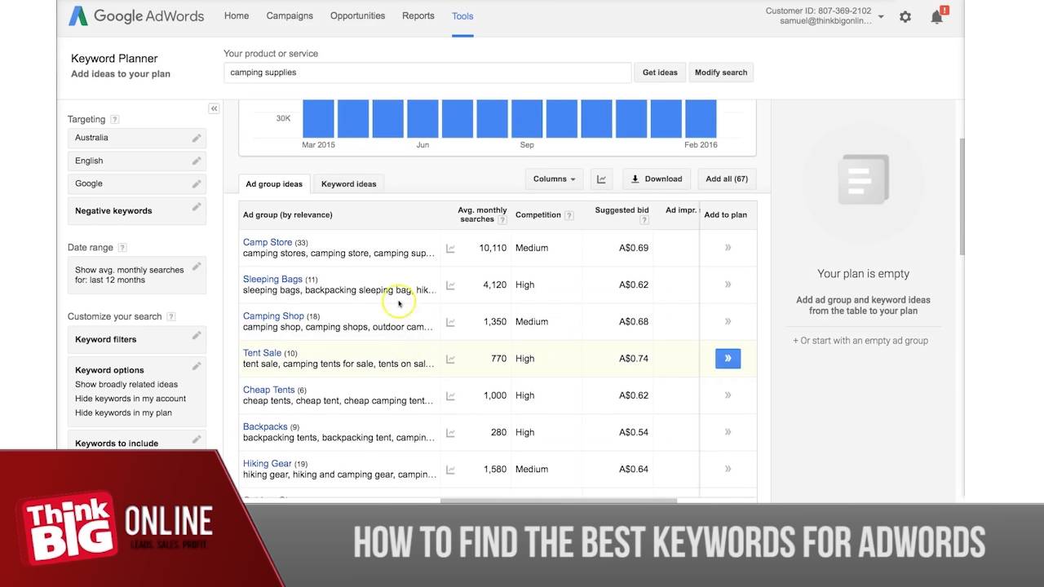Click the table horizontal scrollbar
Image resolution: width=1044 pixels, height=587 pixels.
click(559, 501)
